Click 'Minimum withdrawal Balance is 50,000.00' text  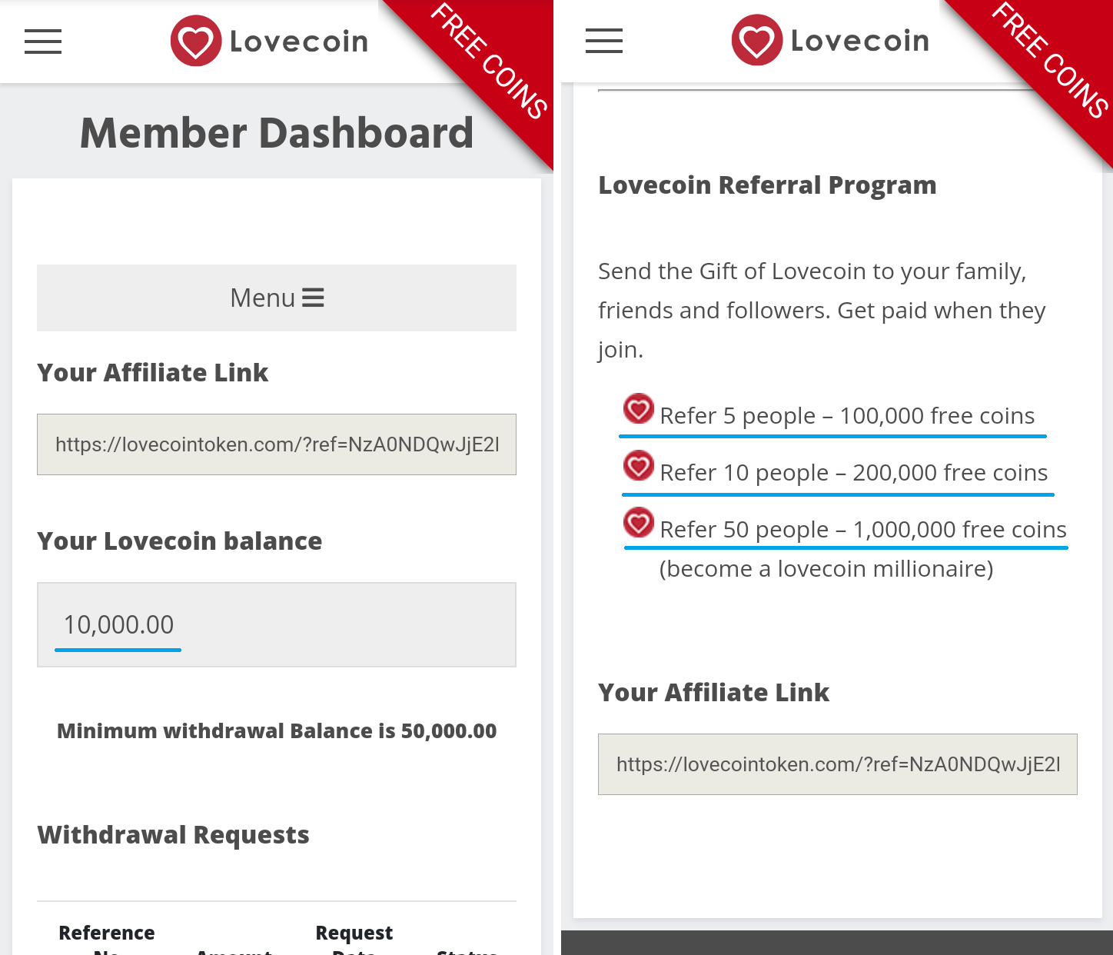[277, 730]
